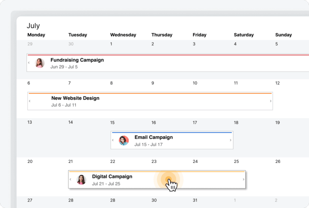Click the Jul 6 - Jul 11 date range
The width and height of the screenshot is (309, 208).
[64, 105]
